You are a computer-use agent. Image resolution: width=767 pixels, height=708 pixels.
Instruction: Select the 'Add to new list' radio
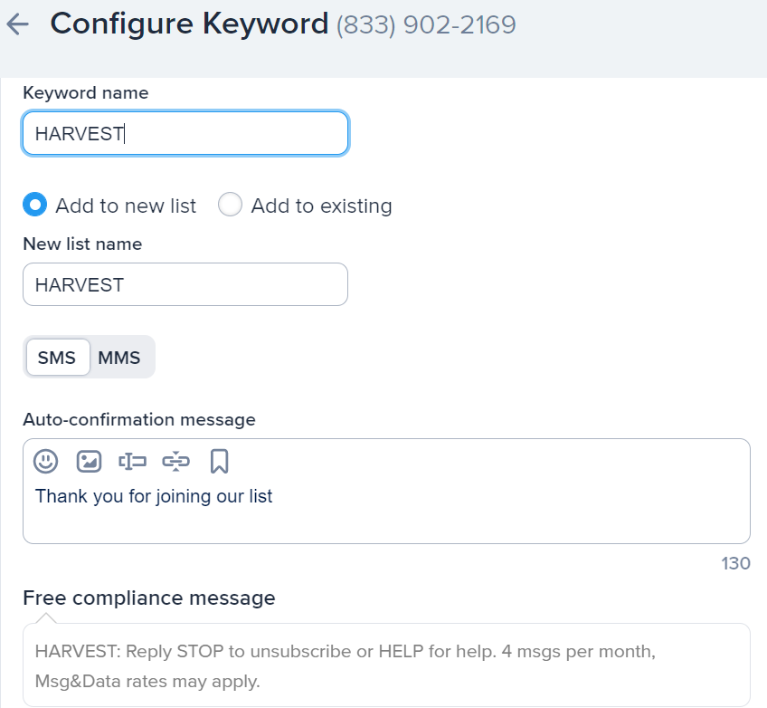click(34, 206)
